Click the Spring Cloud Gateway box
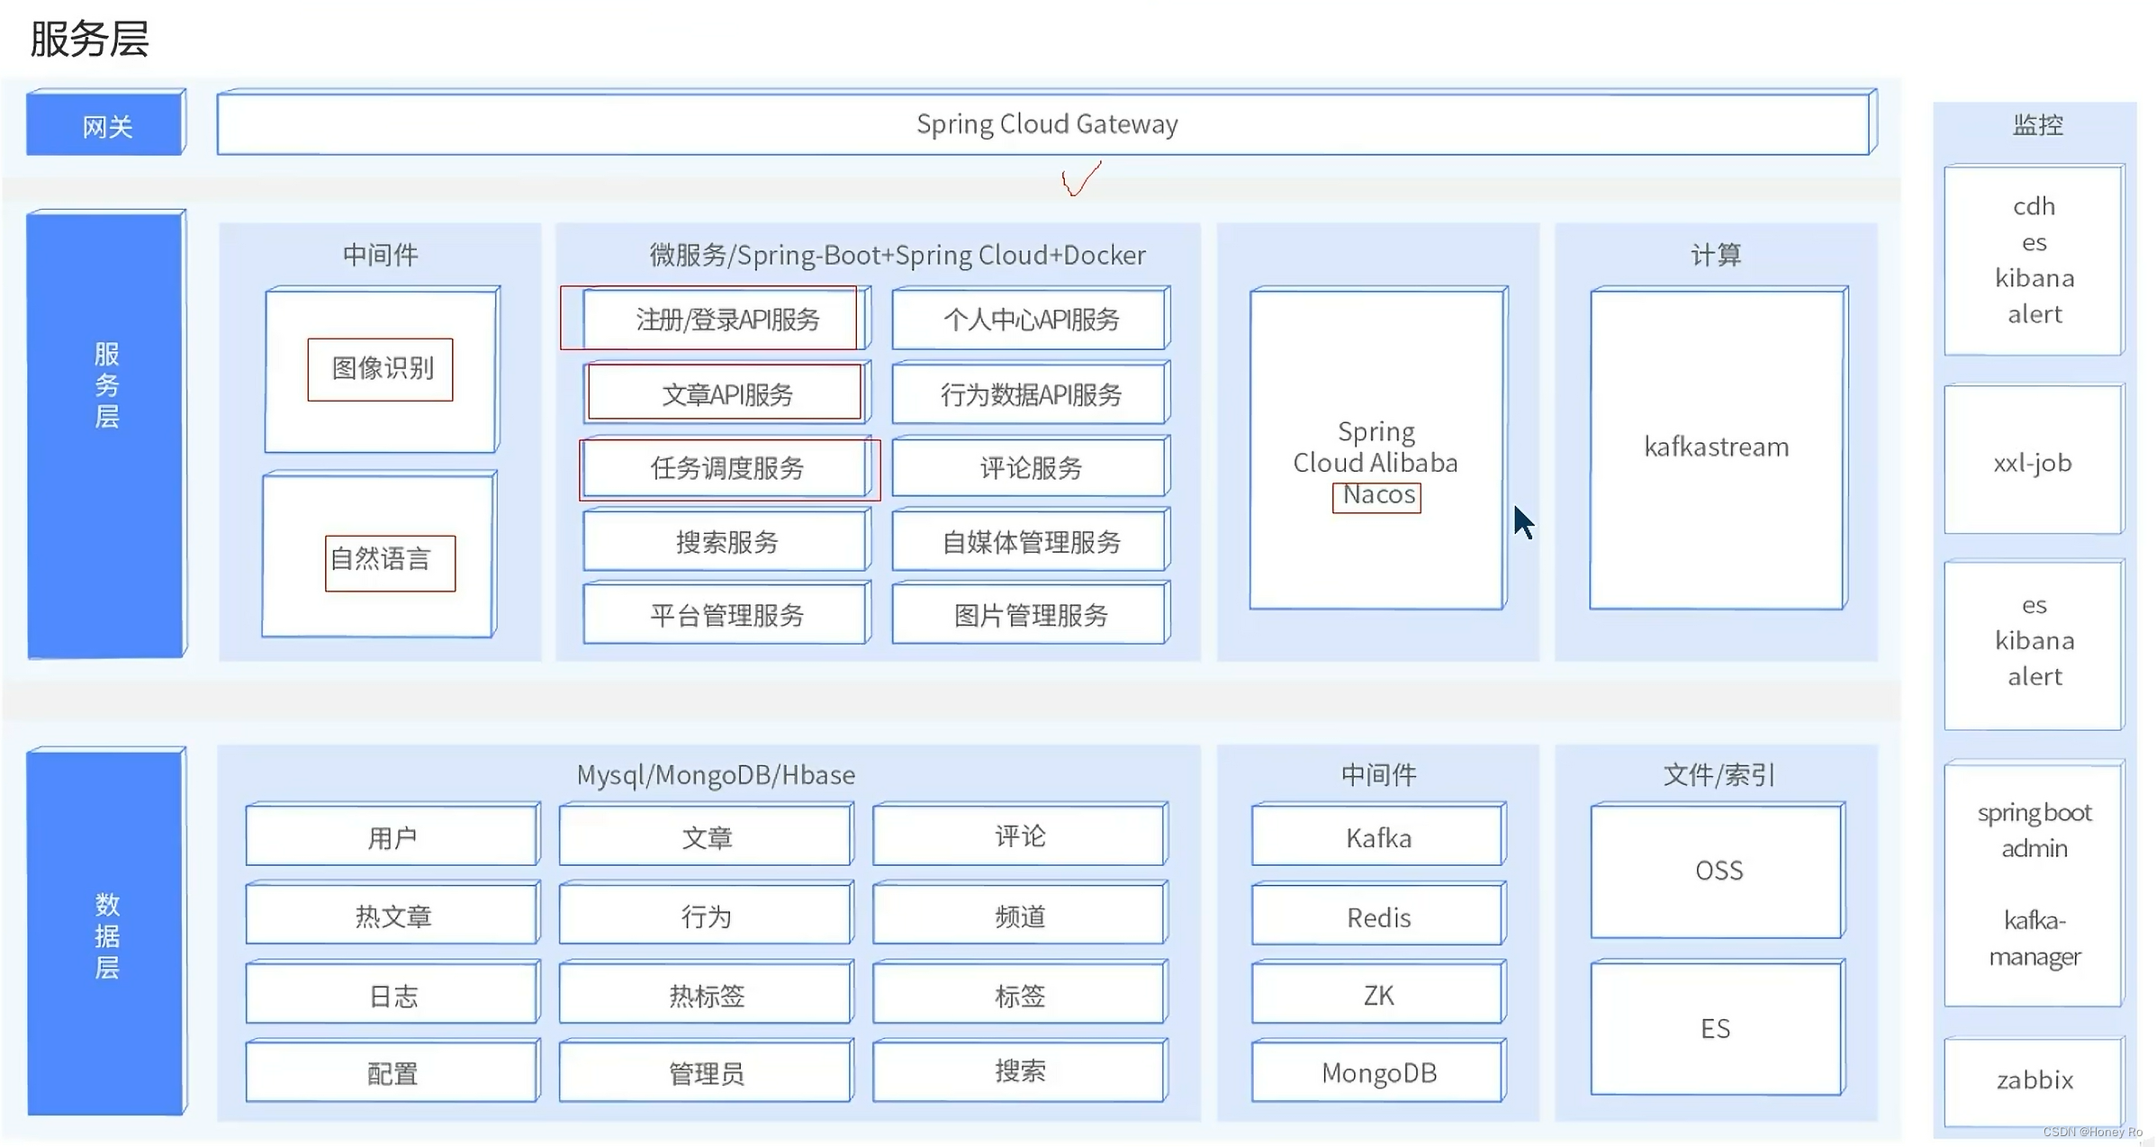This screenshot has width=2156, height=1147. tap(1046, 124)
